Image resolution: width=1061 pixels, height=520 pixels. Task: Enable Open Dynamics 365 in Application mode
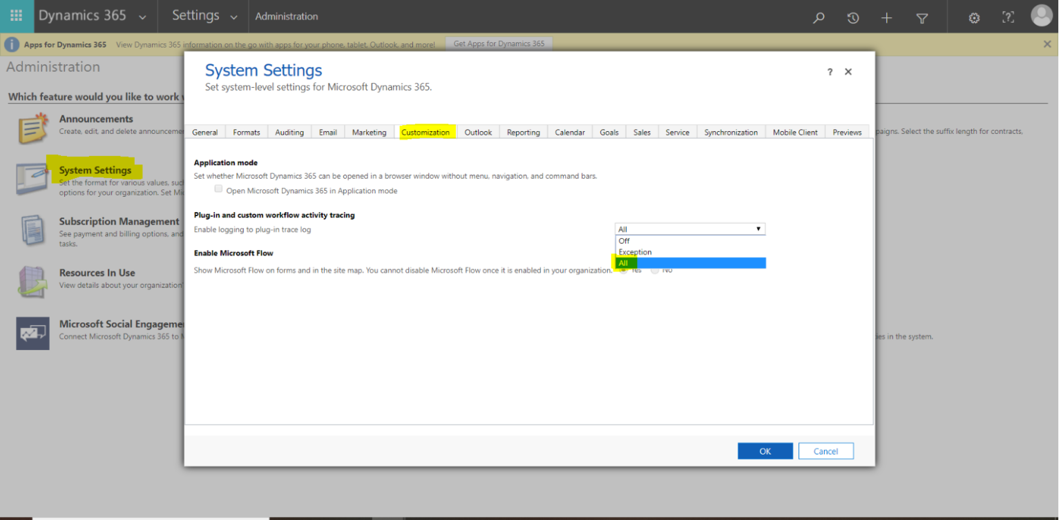[218, 189]
